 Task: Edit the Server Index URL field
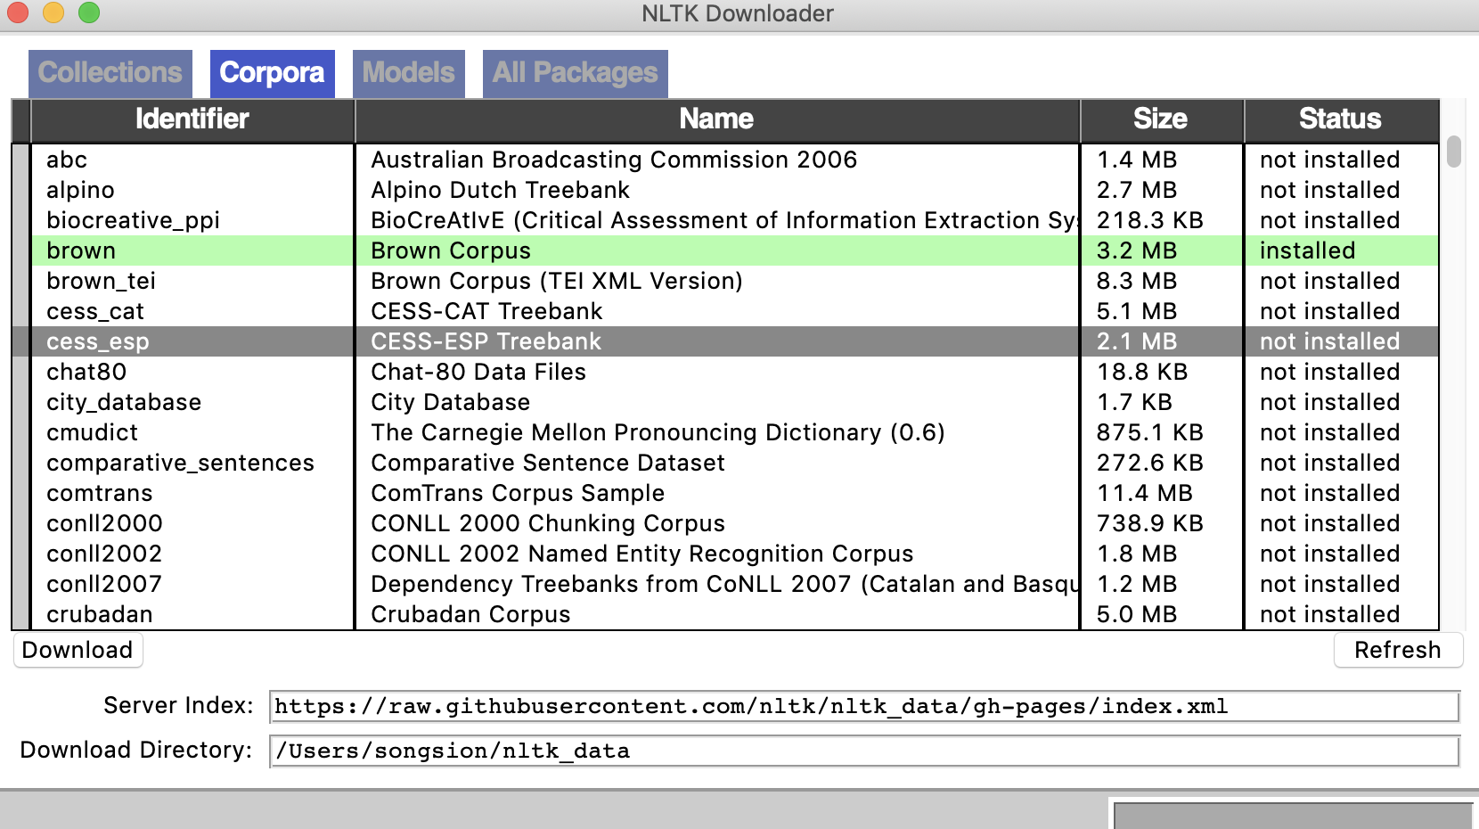(x=864, y=707)
